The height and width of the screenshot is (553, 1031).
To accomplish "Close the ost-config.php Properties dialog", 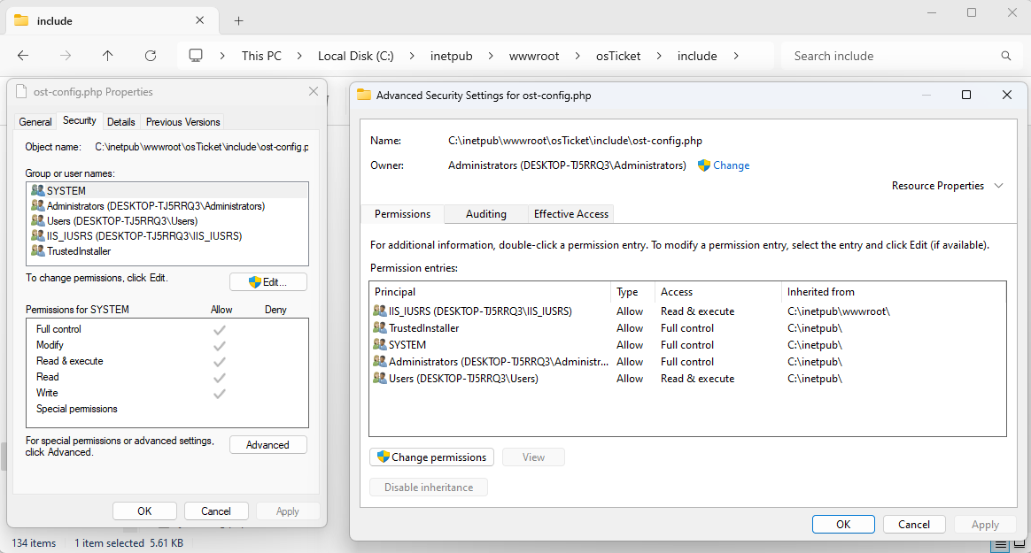I will point(313,91).
